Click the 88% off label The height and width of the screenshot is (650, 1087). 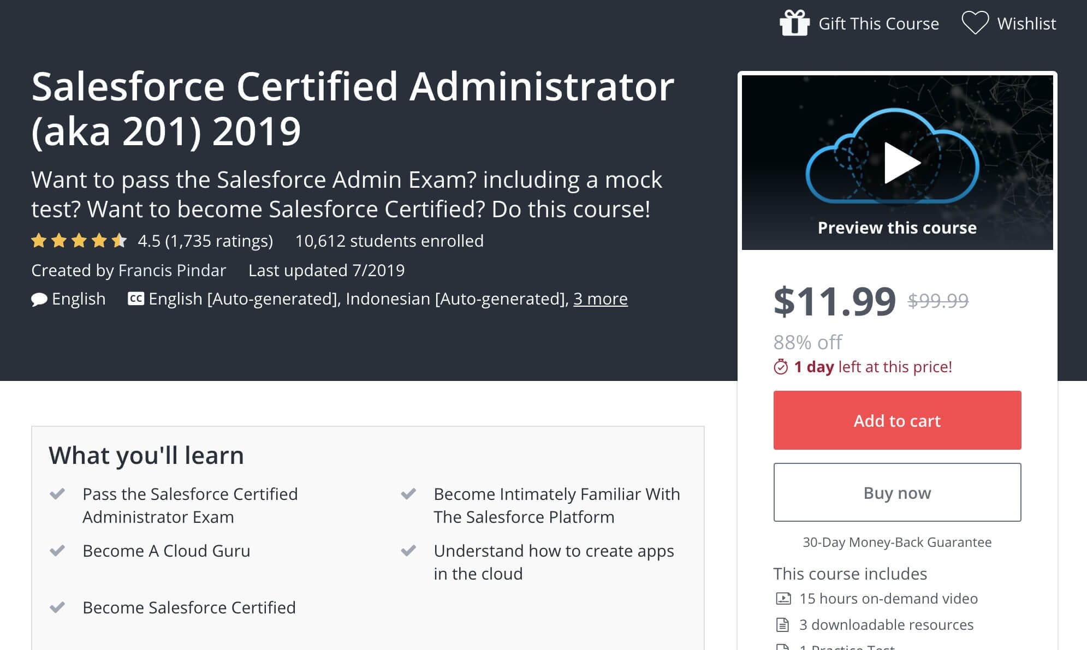tap(808, 342)
